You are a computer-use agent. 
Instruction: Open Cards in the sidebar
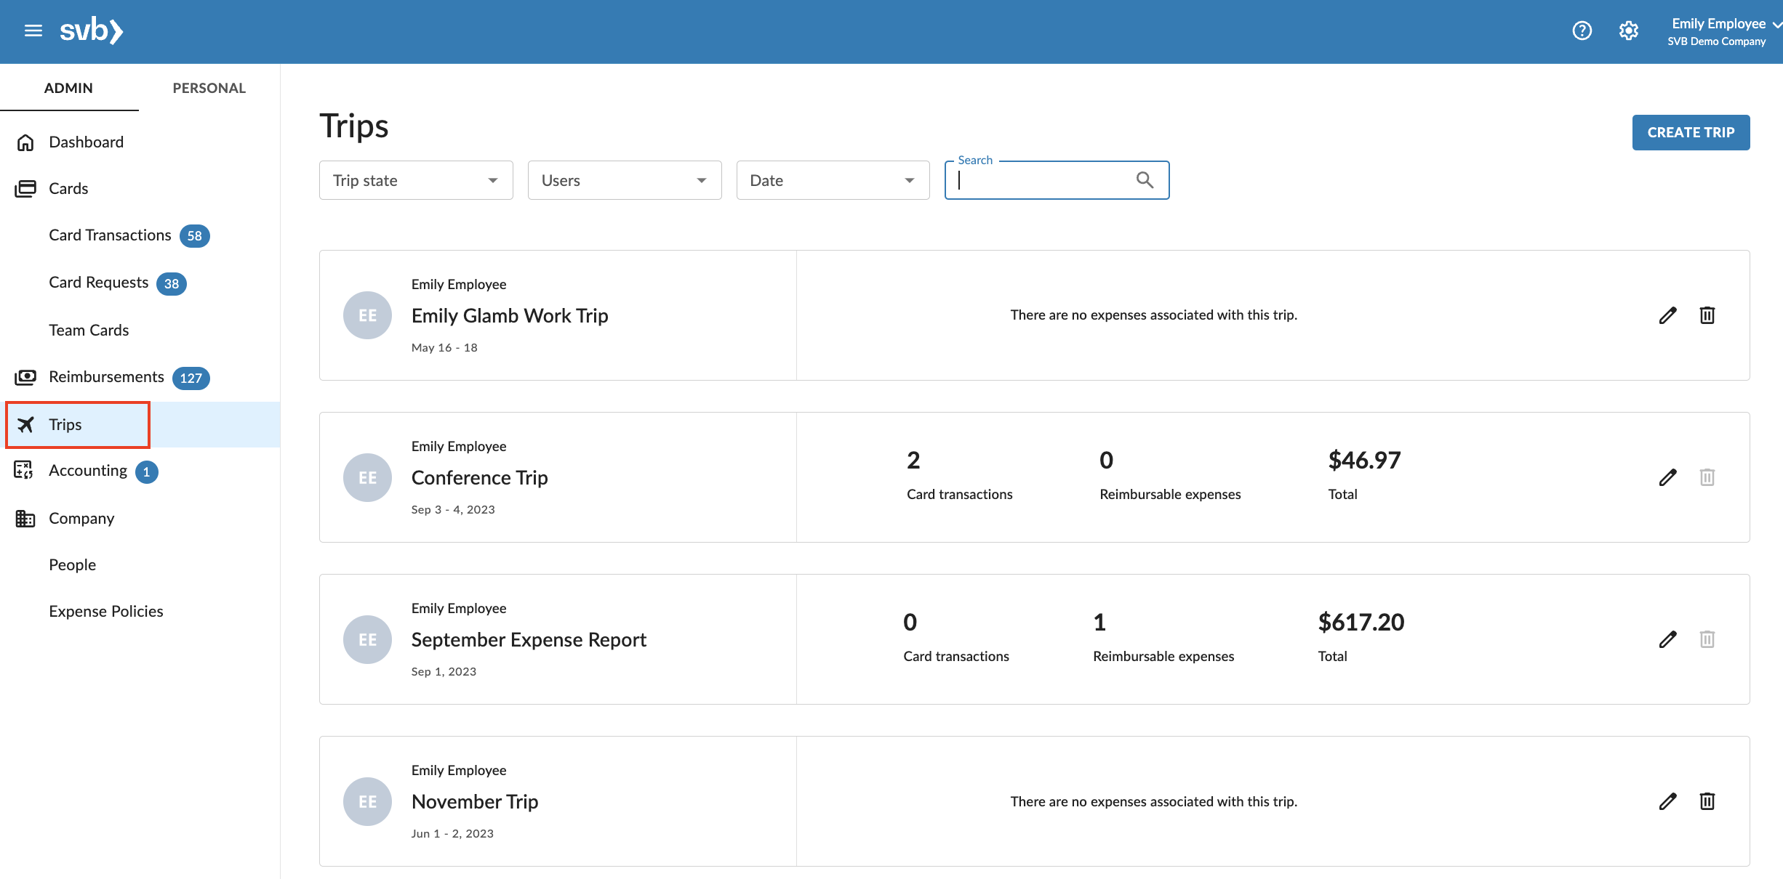(x=68, y=188)
